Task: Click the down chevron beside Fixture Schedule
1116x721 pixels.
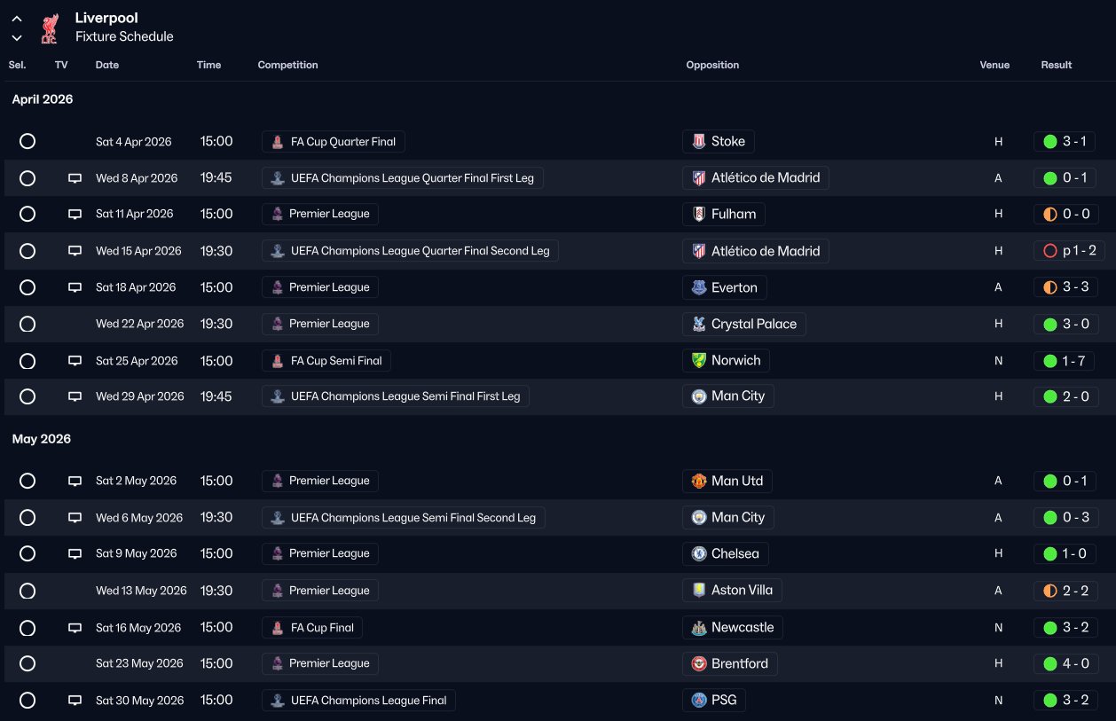Action: click(17, 38)
